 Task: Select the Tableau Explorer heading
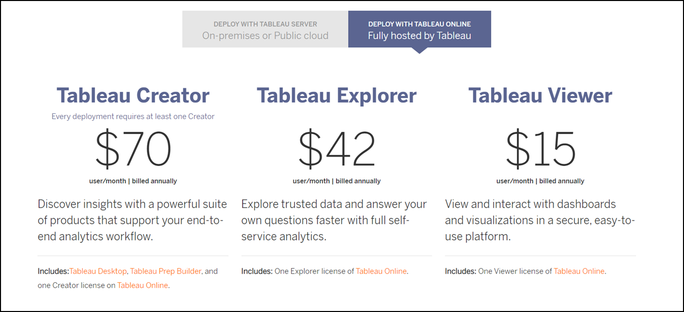click(x=336, y=95)
